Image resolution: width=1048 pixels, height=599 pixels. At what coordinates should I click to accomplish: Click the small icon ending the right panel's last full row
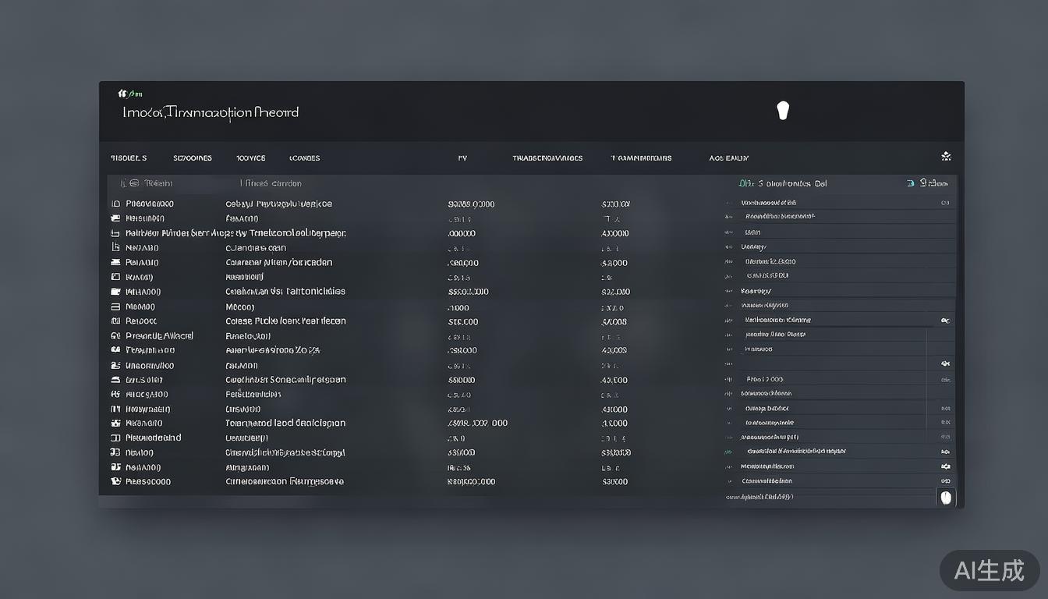945,481
